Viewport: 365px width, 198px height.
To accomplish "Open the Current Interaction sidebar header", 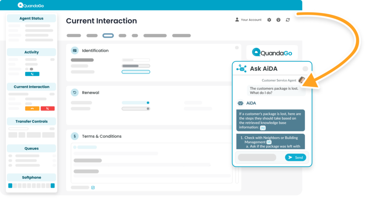I will click(x=31, y=87).
